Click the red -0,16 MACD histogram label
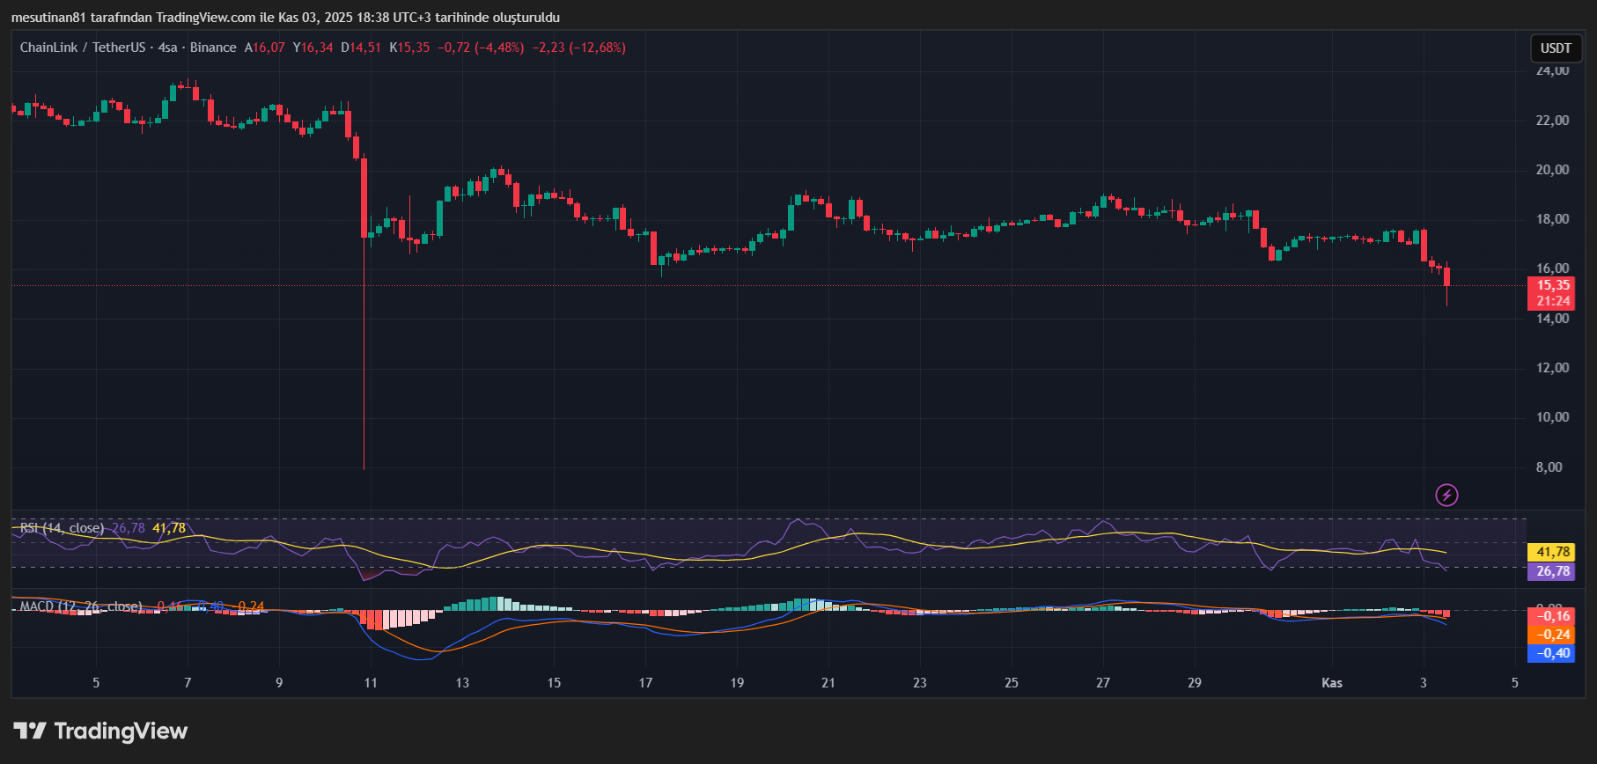This screenshot has height=764, width=1597. [x=1553, y=616]
